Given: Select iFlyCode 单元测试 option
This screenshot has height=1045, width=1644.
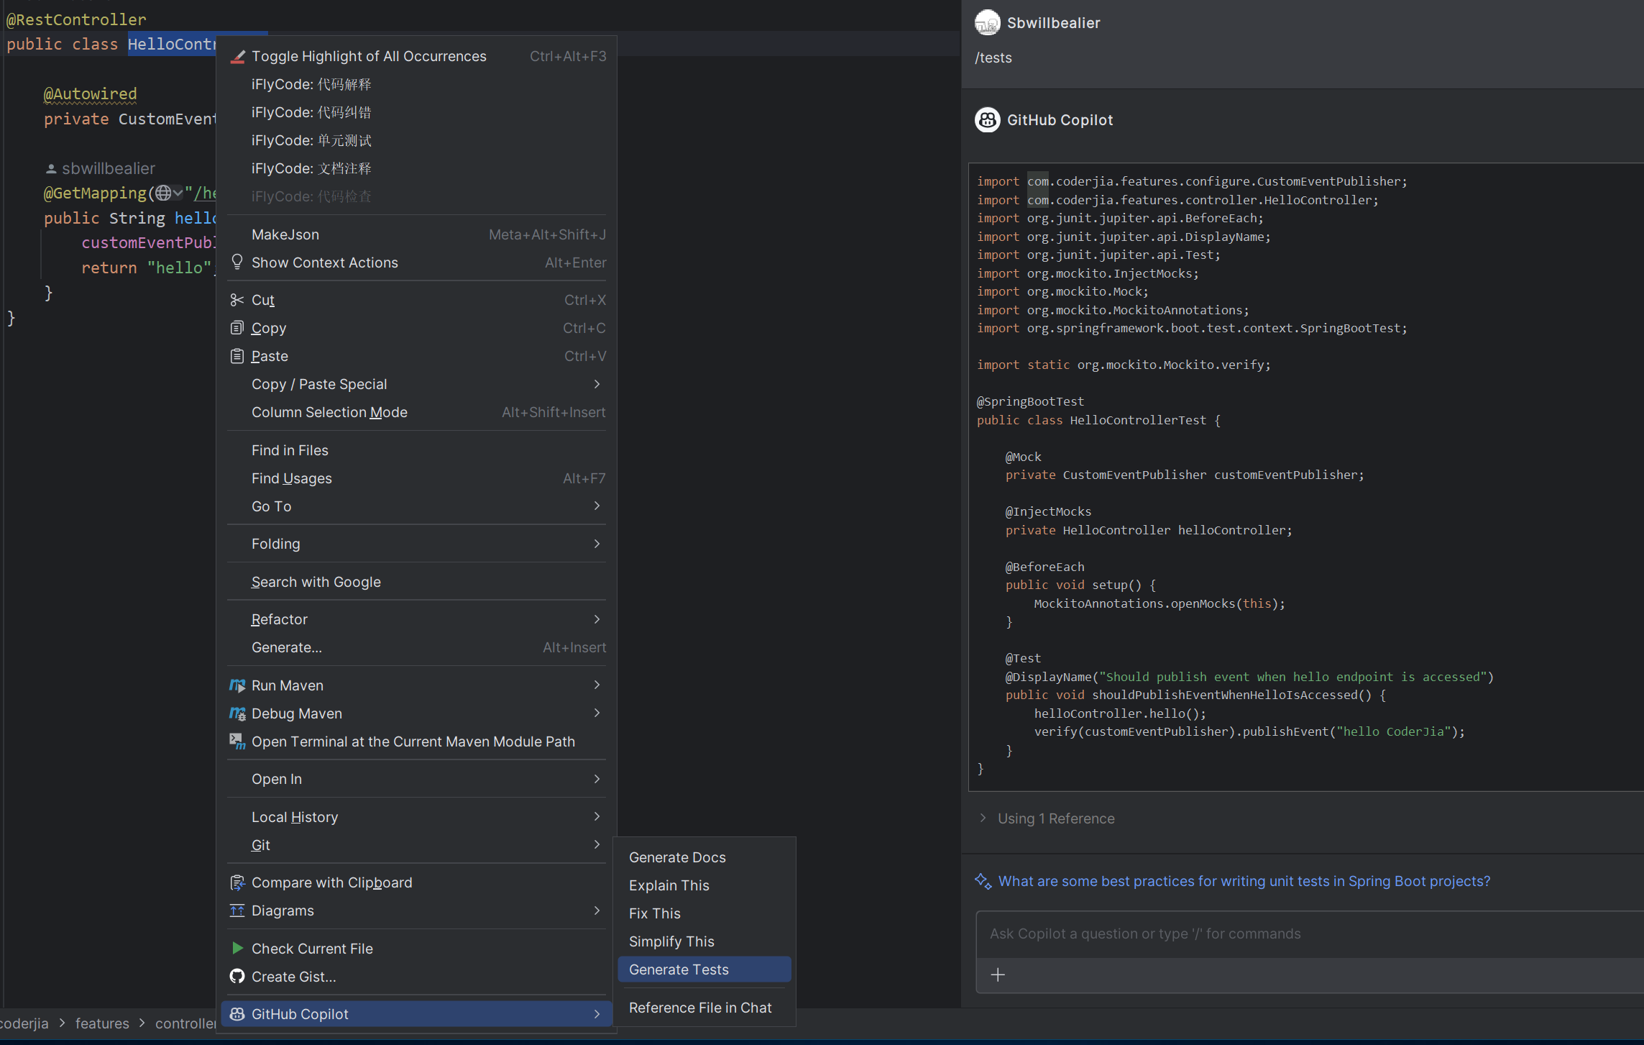Looking at the screenshot, I should 311,139.
